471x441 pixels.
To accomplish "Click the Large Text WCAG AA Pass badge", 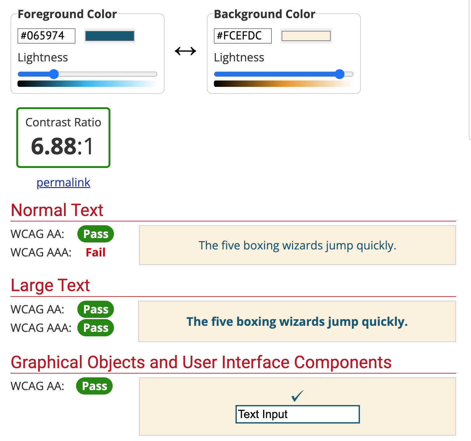I will pyautogui.click(x=95, y=309).
